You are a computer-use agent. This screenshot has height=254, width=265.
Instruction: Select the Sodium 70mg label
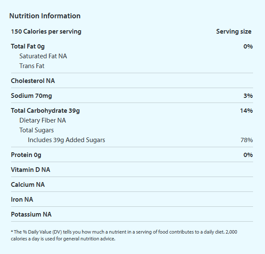[x=32, y=96]
